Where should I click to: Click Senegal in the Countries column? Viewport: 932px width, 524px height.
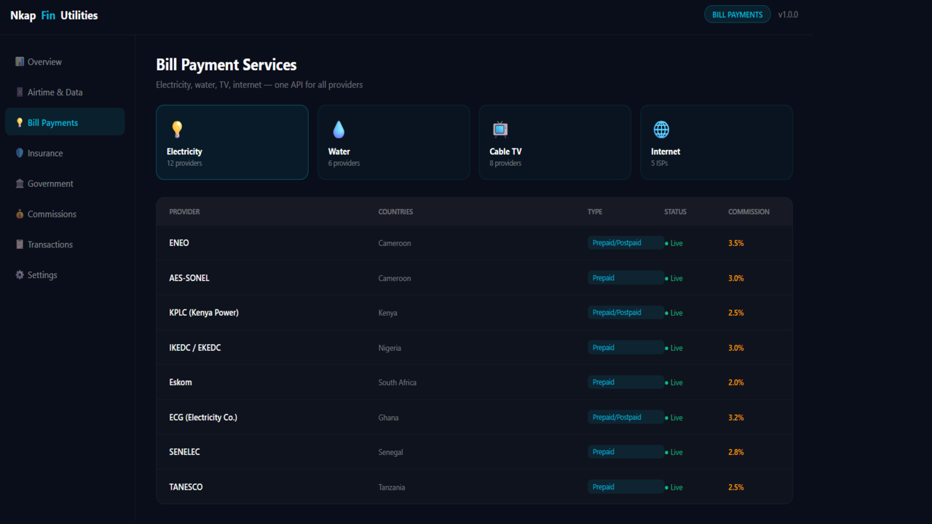point(391,452)
